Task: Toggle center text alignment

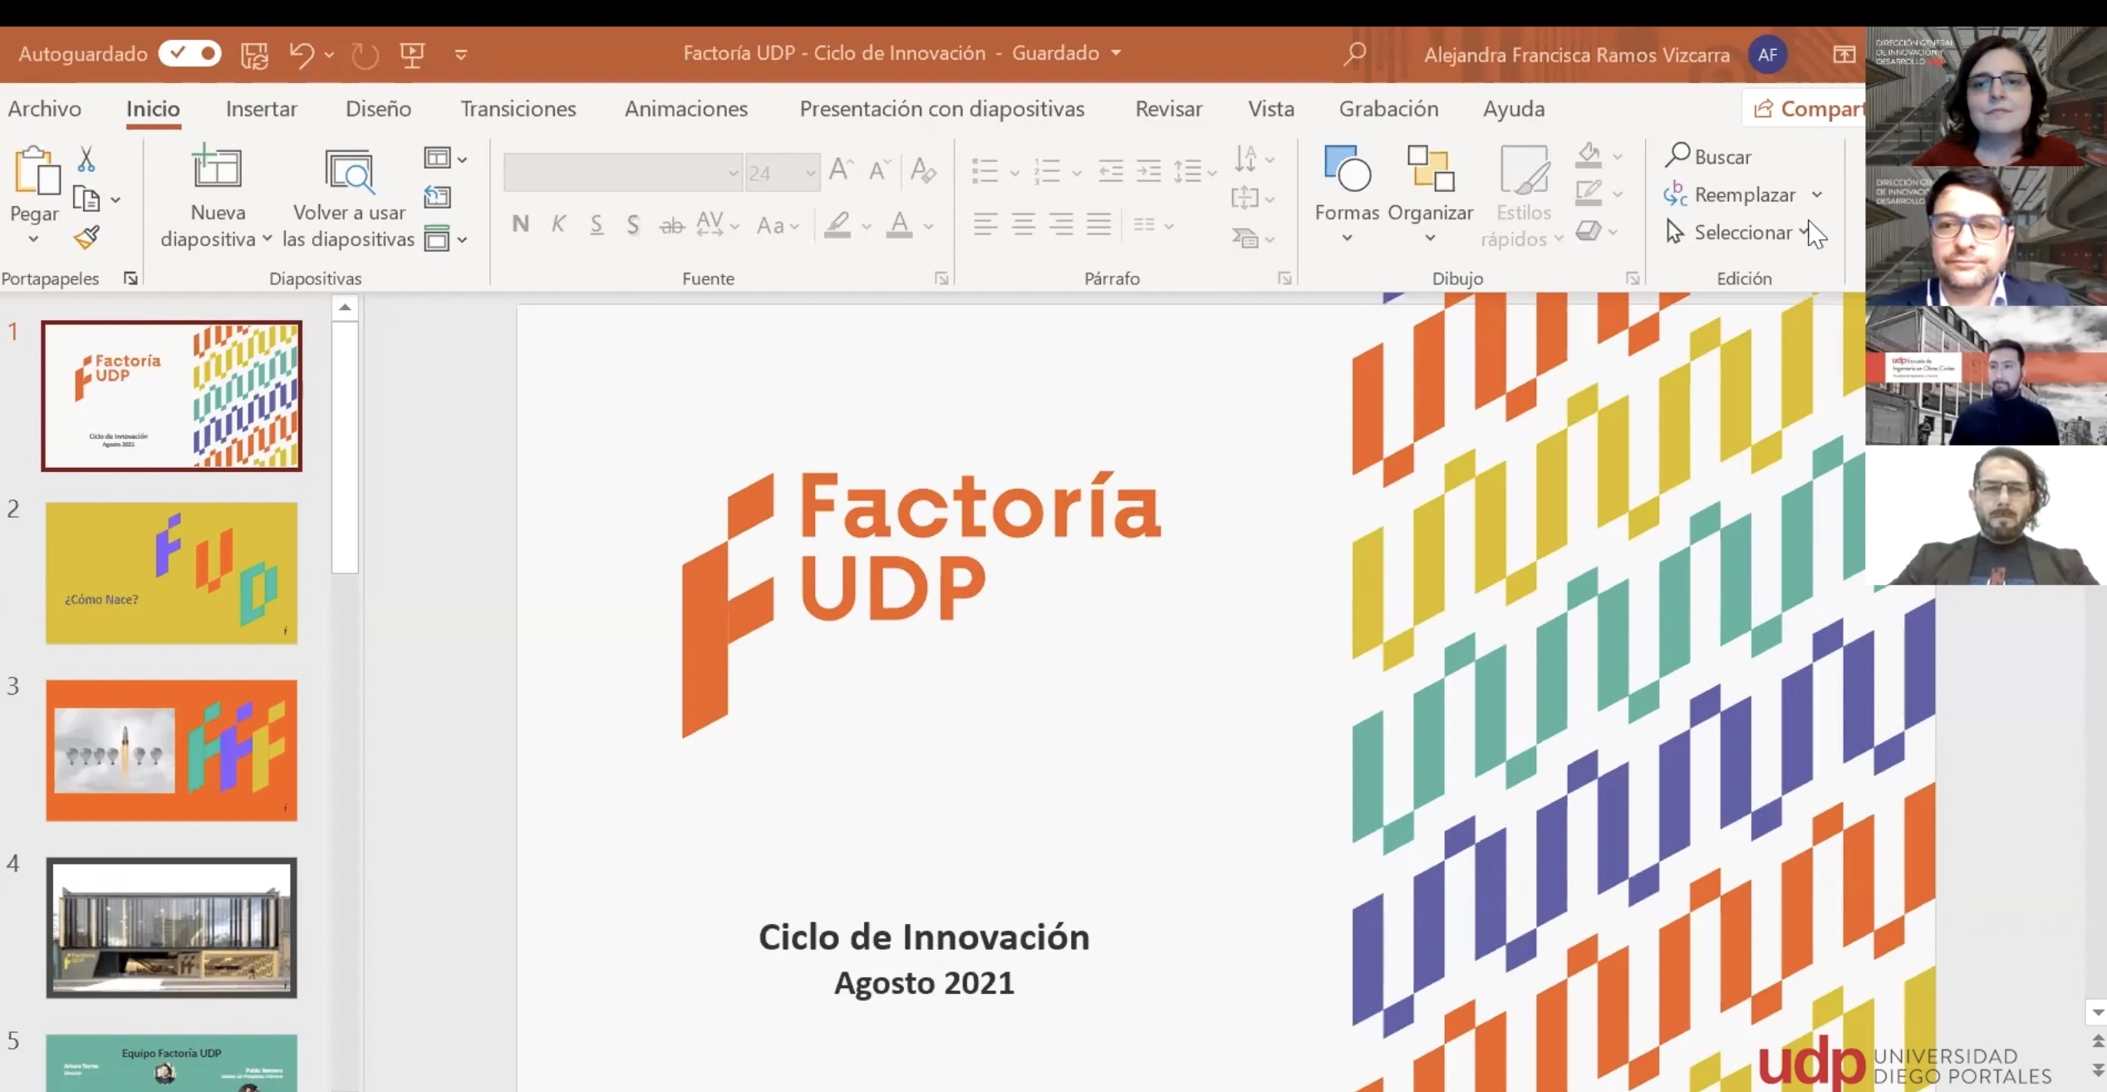Action: coord(1024,224)
